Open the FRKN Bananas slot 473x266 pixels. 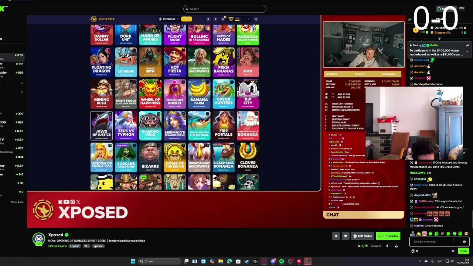tap(224, 62)
